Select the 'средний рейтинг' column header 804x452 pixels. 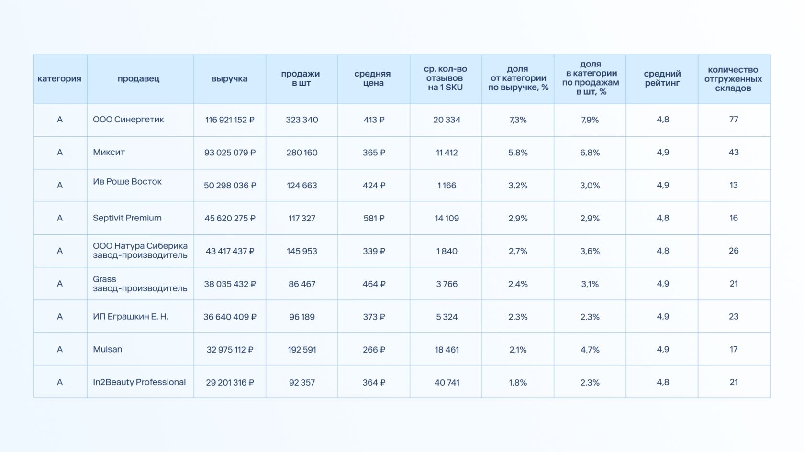pos(662,79)
